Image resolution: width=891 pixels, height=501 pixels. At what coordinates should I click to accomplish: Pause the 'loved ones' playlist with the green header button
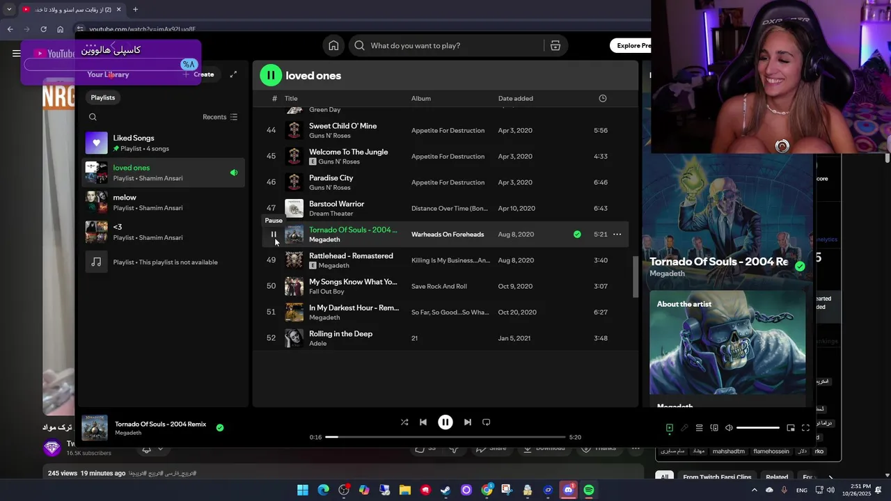(271, 75)
